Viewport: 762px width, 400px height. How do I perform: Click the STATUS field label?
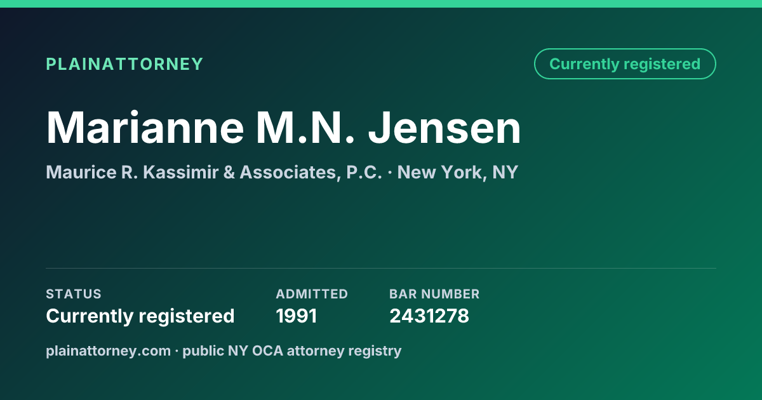[74, 294]
